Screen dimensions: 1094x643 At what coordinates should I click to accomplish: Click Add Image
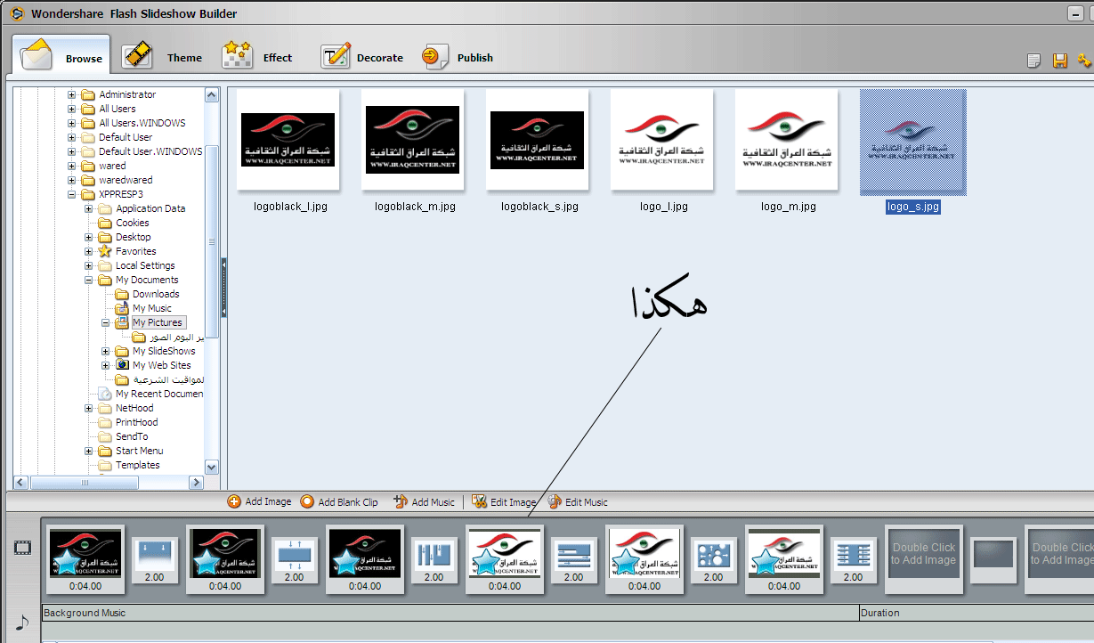(x=260, y=502)
